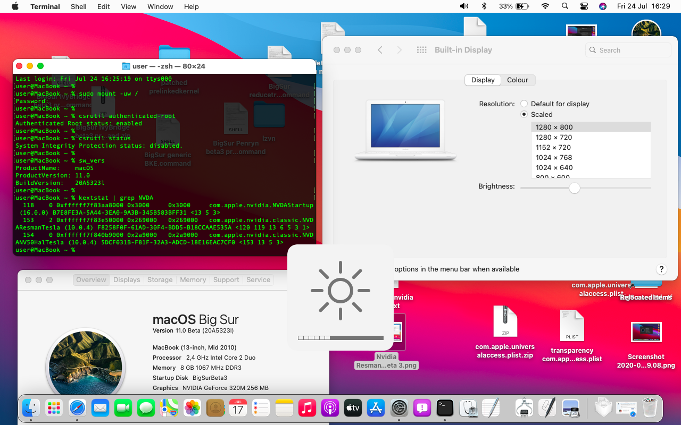Open Maps from the Dock

[169, 408]
